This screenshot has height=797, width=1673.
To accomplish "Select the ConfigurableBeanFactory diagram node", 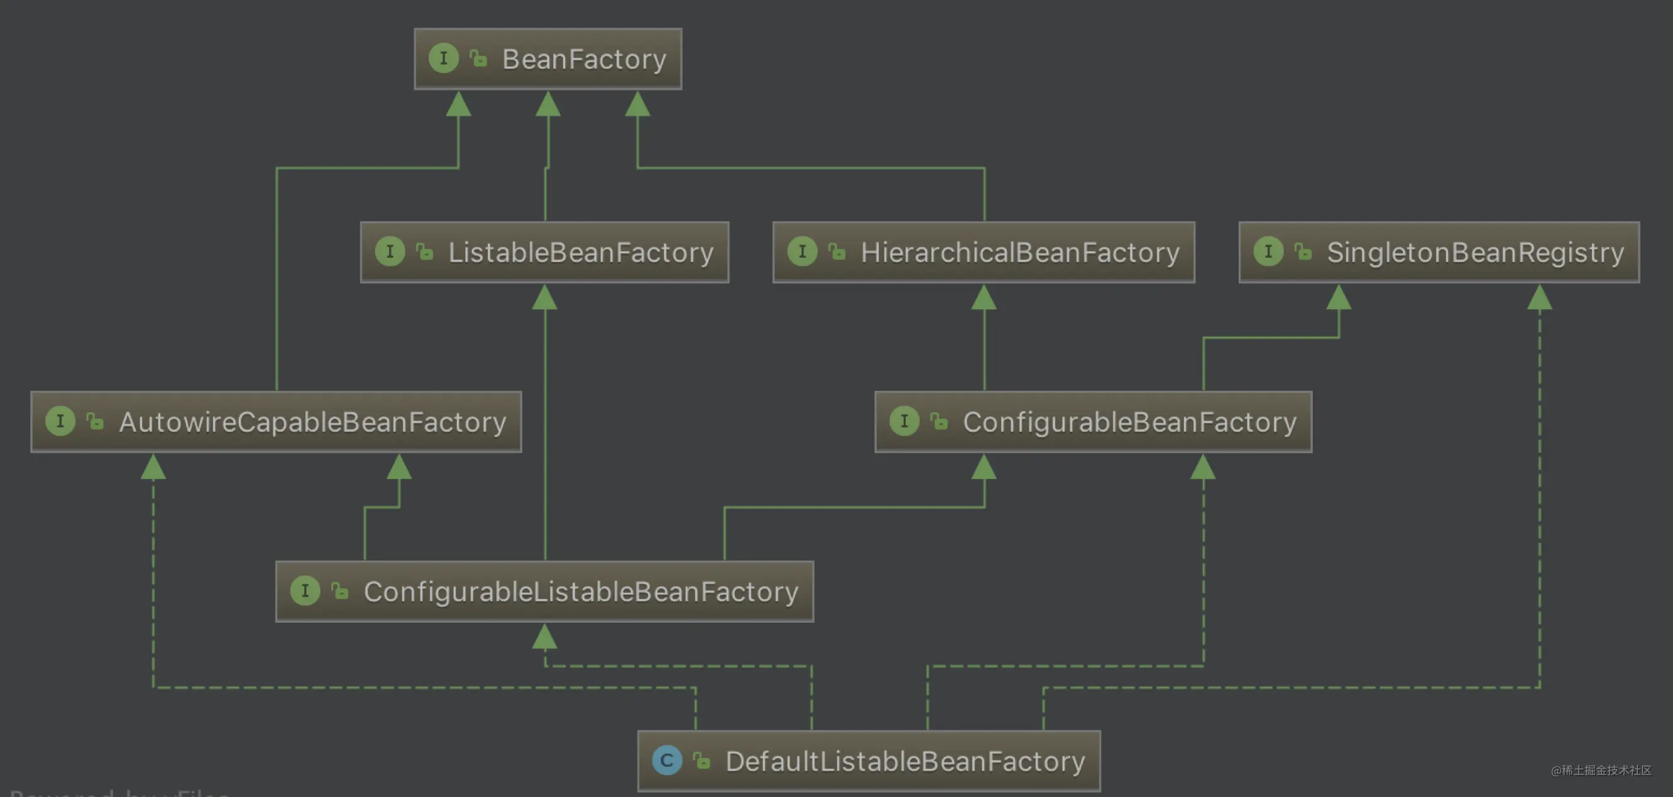I will 1129,422.
